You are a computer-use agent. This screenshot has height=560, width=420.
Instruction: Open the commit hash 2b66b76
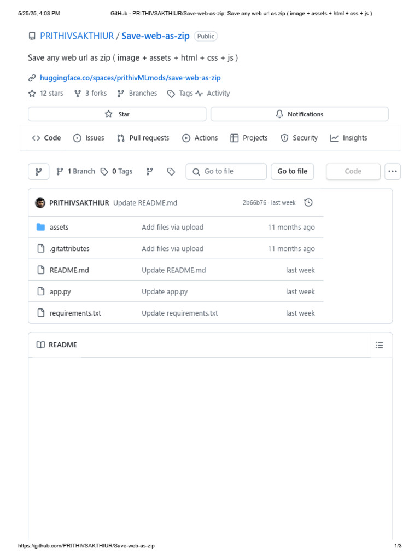[254, 203]
